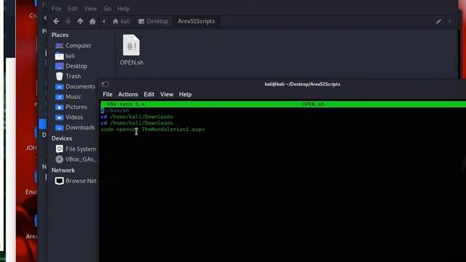Click path bar left scroll arrow

click(103, 21)
